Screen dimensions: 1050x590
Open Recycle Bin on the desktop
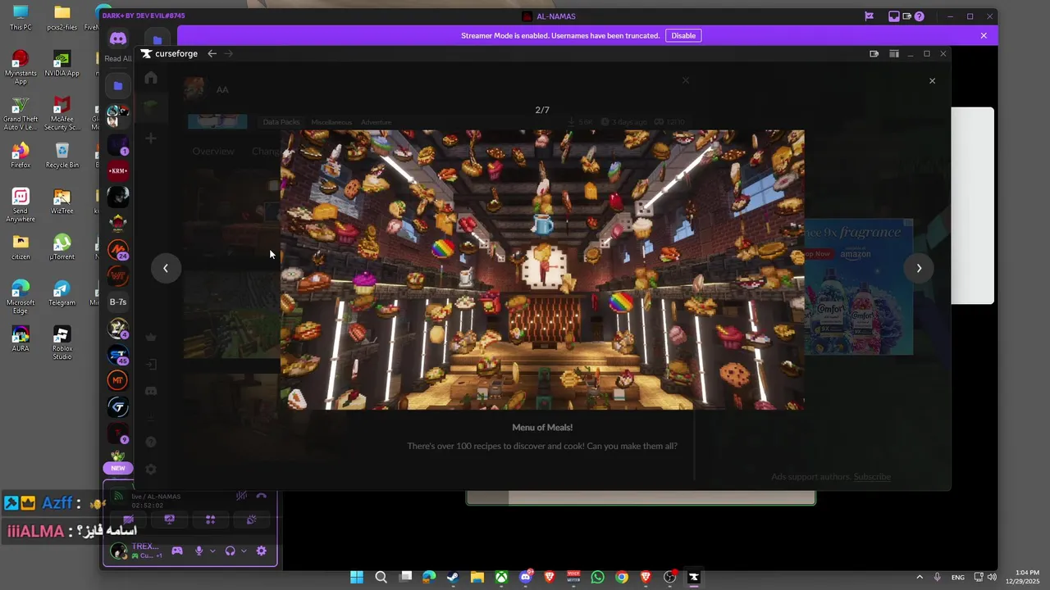62,154
